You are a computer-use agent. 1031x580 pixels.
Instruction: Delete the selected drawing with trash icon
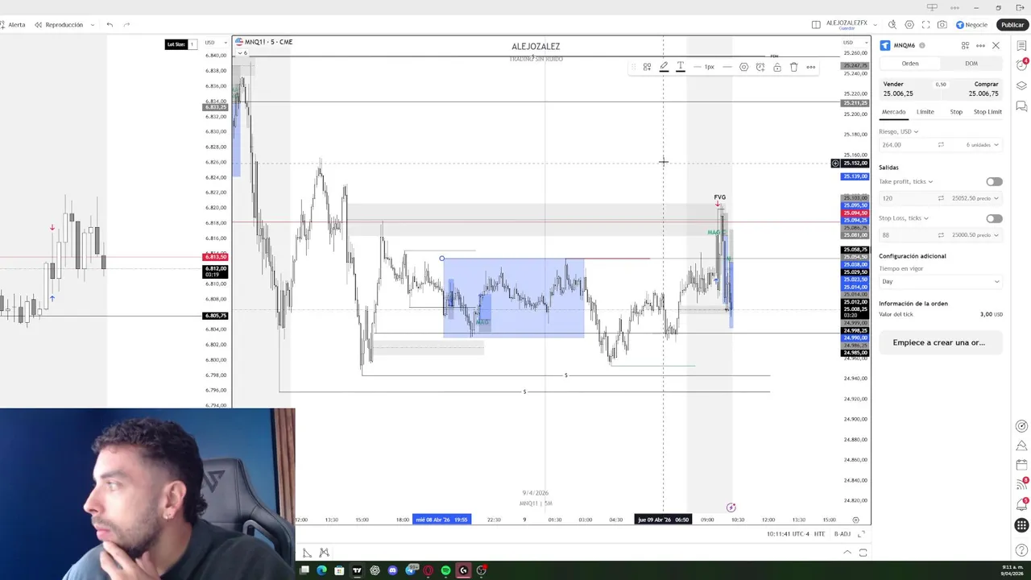tap(793, 67)
